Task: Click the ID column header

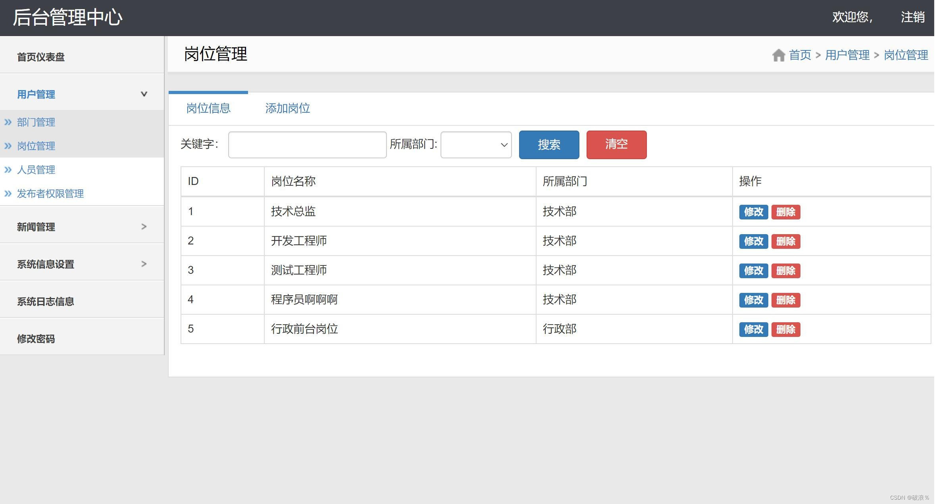Action: pyautogui.click(x=223, y=181)
